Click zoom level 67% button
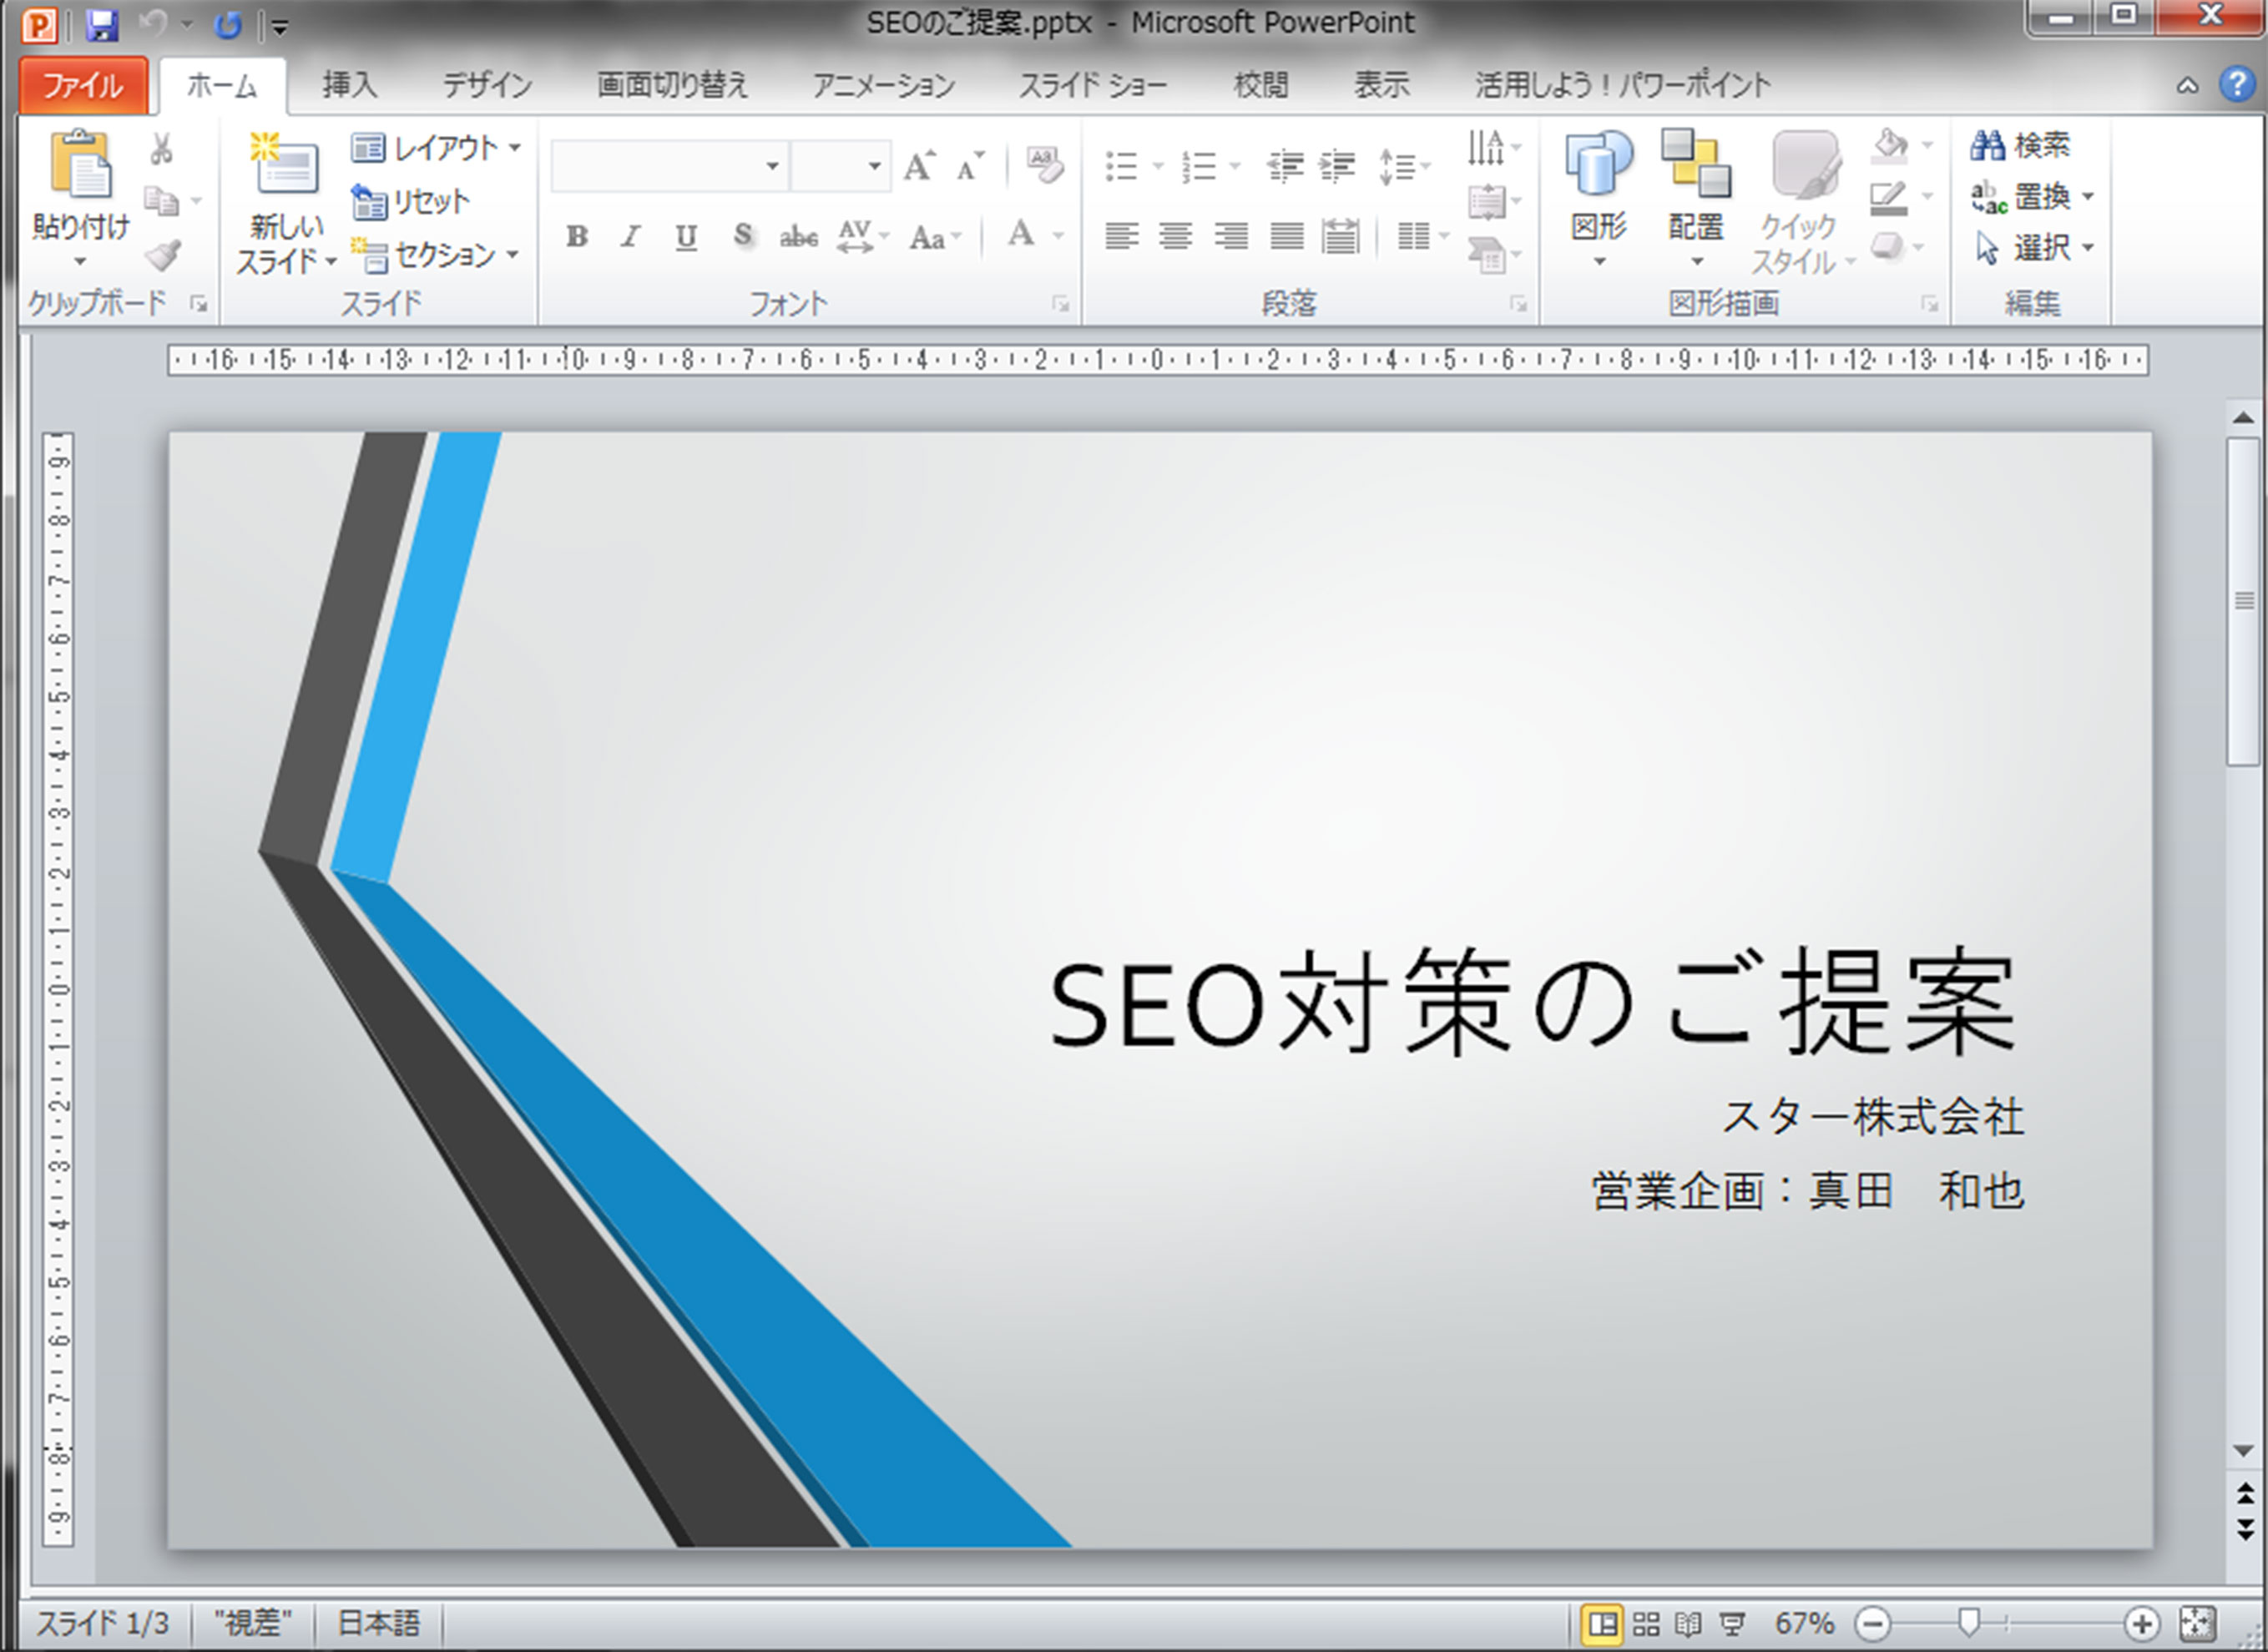Viewport: 2268px width, 1652px height. [1804, 1622]
